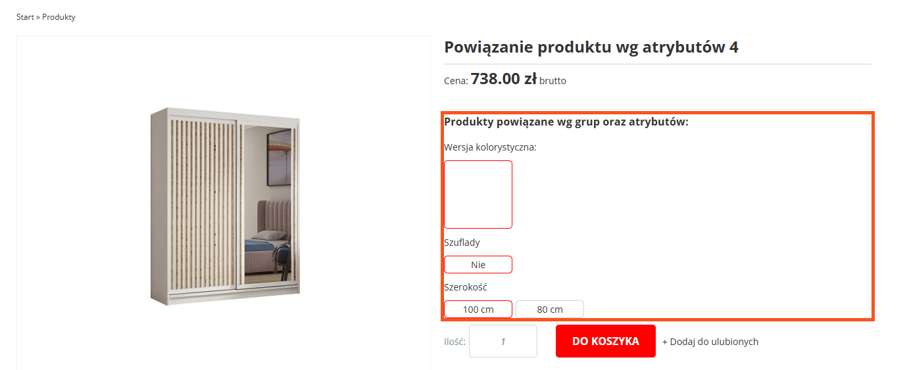
Task: Select the 100 cm width option
Action: (x=478, y=310)
